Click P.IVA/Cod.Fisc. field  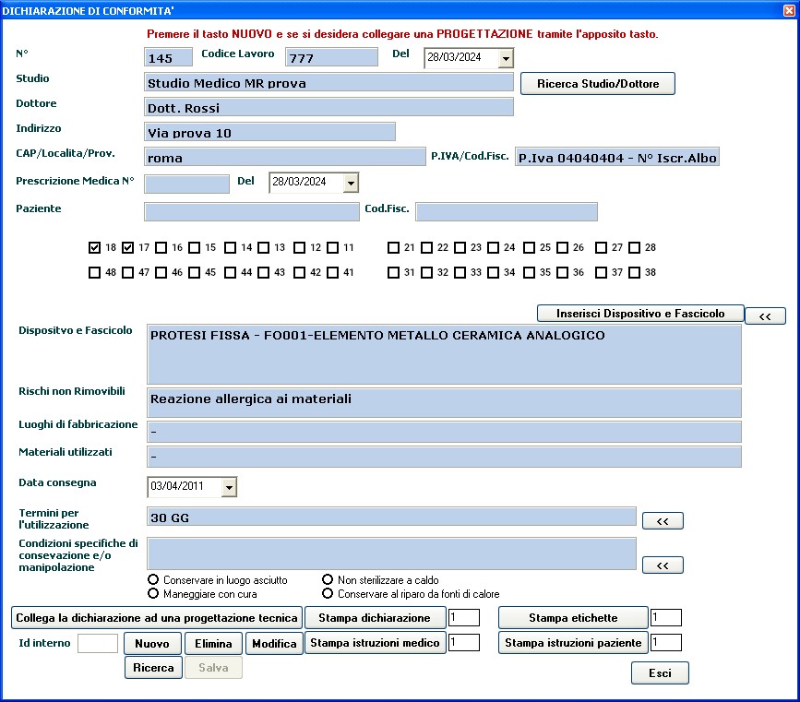[x=617, y=157]
